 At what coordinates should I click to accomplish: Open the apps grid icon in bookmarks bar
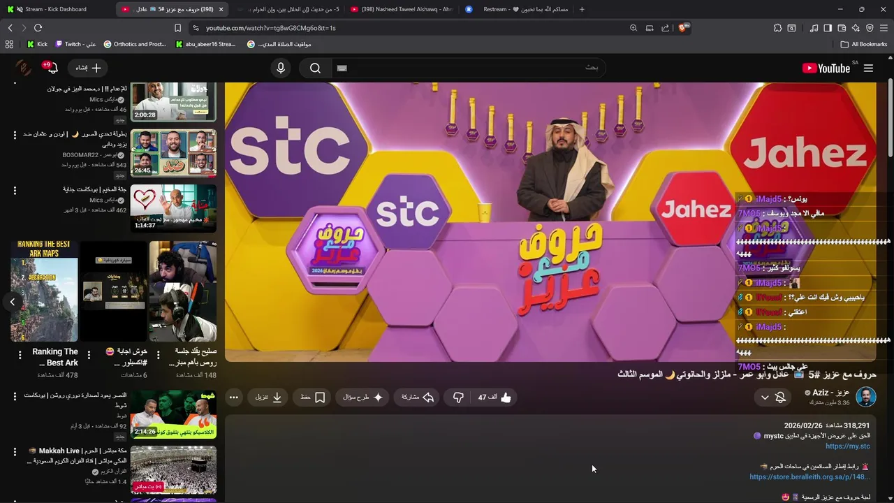(x=9, y=44)
